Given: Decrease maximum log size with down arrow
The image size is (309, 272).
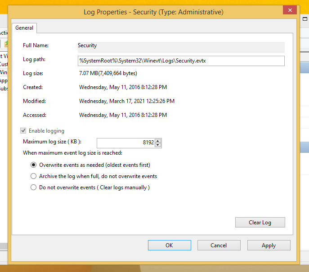Looking at the screenshot, I should pos(158,145).
